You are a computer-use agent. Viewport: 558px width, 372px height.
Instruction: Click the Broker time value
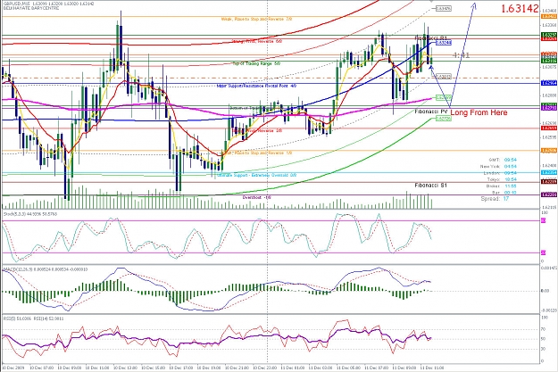point(511,186)
